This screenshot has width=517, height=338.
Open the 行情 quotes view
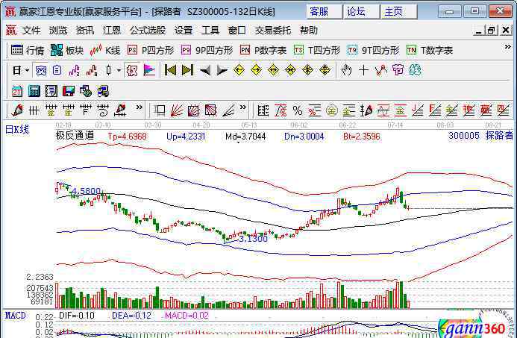pyautogui.click(x=28, y=51)
